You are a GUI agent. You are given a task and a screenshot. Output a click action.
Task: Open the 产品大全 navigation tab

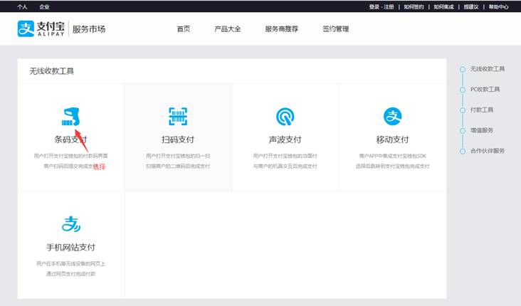228,29
